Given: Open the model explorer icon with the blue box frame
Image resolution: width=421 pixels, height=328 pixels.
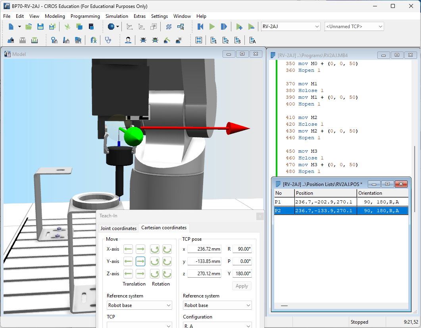Looking at the screenshot, I should pos(169,27).
